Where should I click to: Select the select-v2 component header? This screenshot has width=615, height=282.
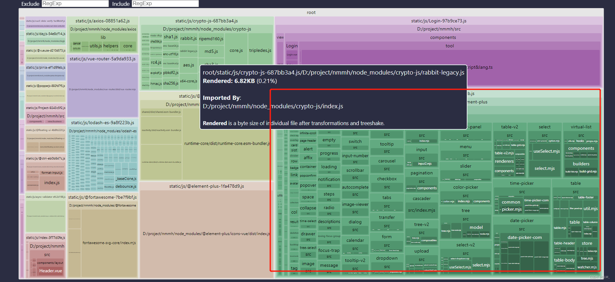466,245
